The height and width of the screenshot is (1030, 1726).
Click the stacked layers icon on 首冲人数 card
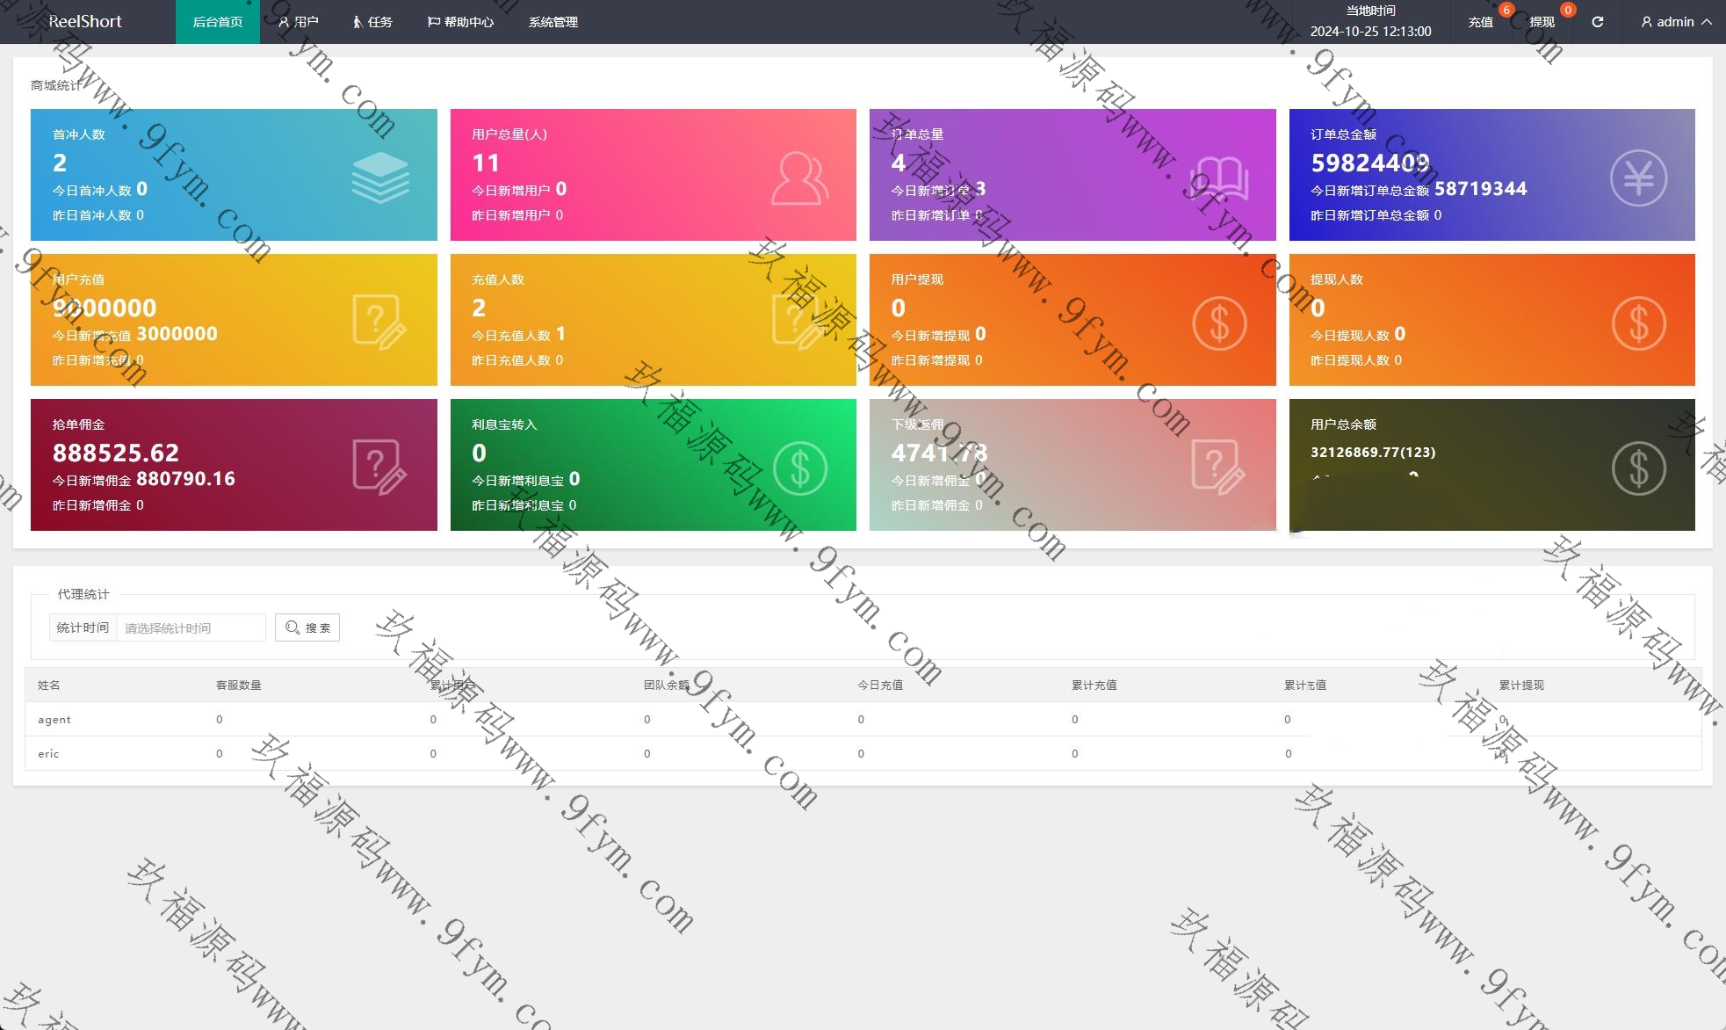pos(380,178)
